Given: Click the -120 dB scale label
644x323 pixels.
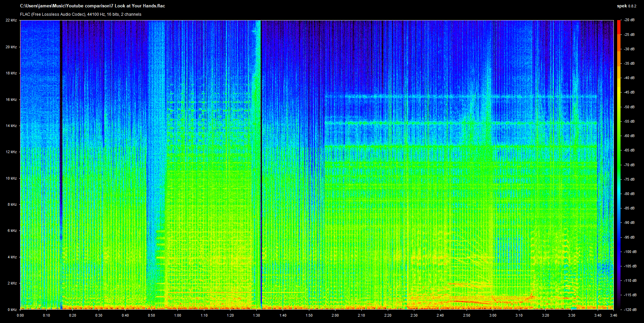Looking at the screenshot, I should (x=630, y=310).
